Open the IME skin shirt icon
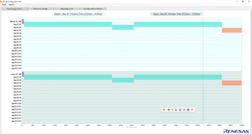This screenshot has height=135, width=252. click(184, 110)
